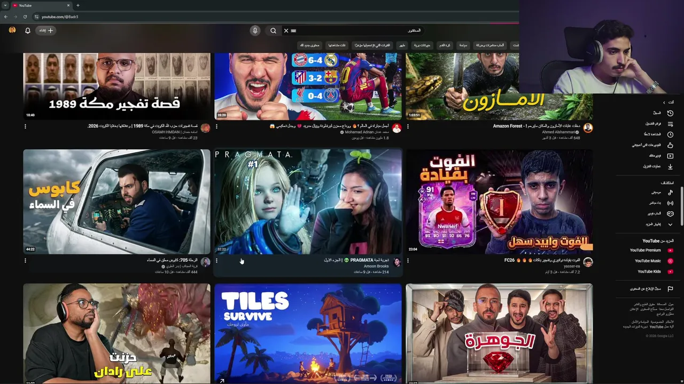The height and width of the screenshot is (384, 684).
Task: Open the Amazon Forest video thumbnail
Action: (499, 86)
